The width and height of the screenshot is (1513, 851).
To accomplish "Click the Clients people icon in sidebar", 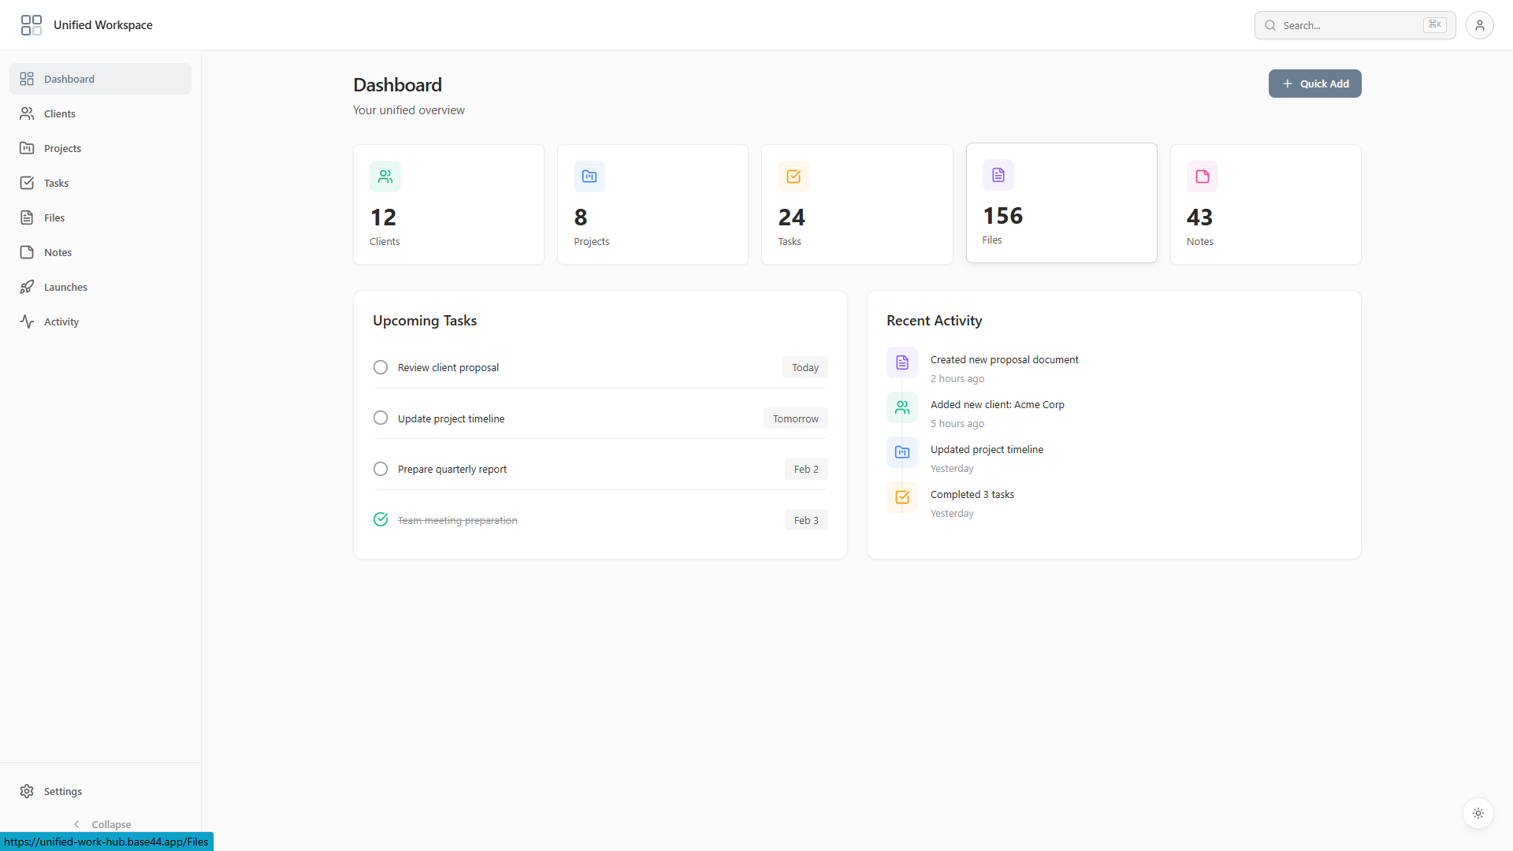I will pyautogui.click(x=27, y=113).
